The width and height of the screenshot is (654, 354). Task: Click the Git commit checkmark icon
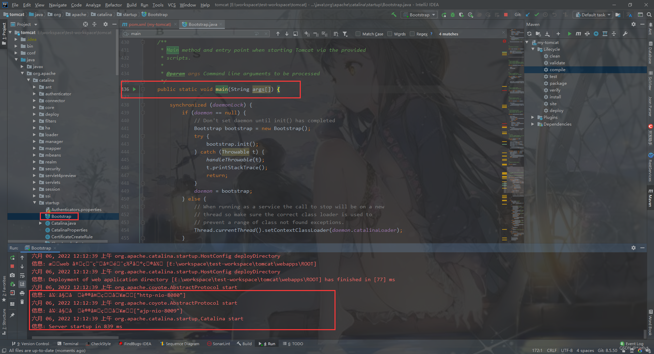(536, 15)
